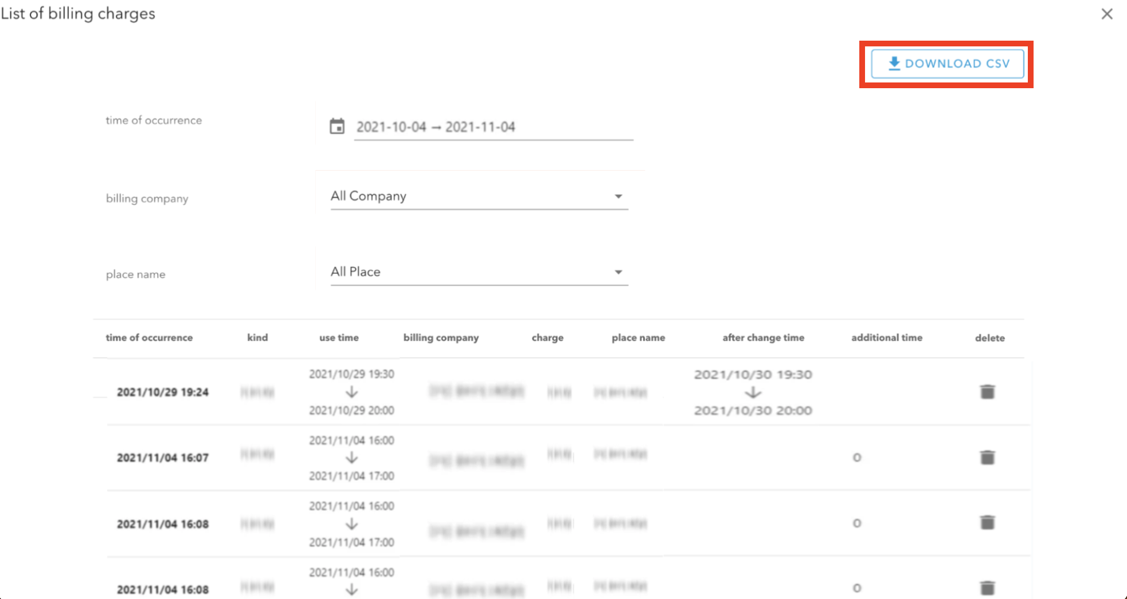Open the All Place dropdown

pos(479,271)
